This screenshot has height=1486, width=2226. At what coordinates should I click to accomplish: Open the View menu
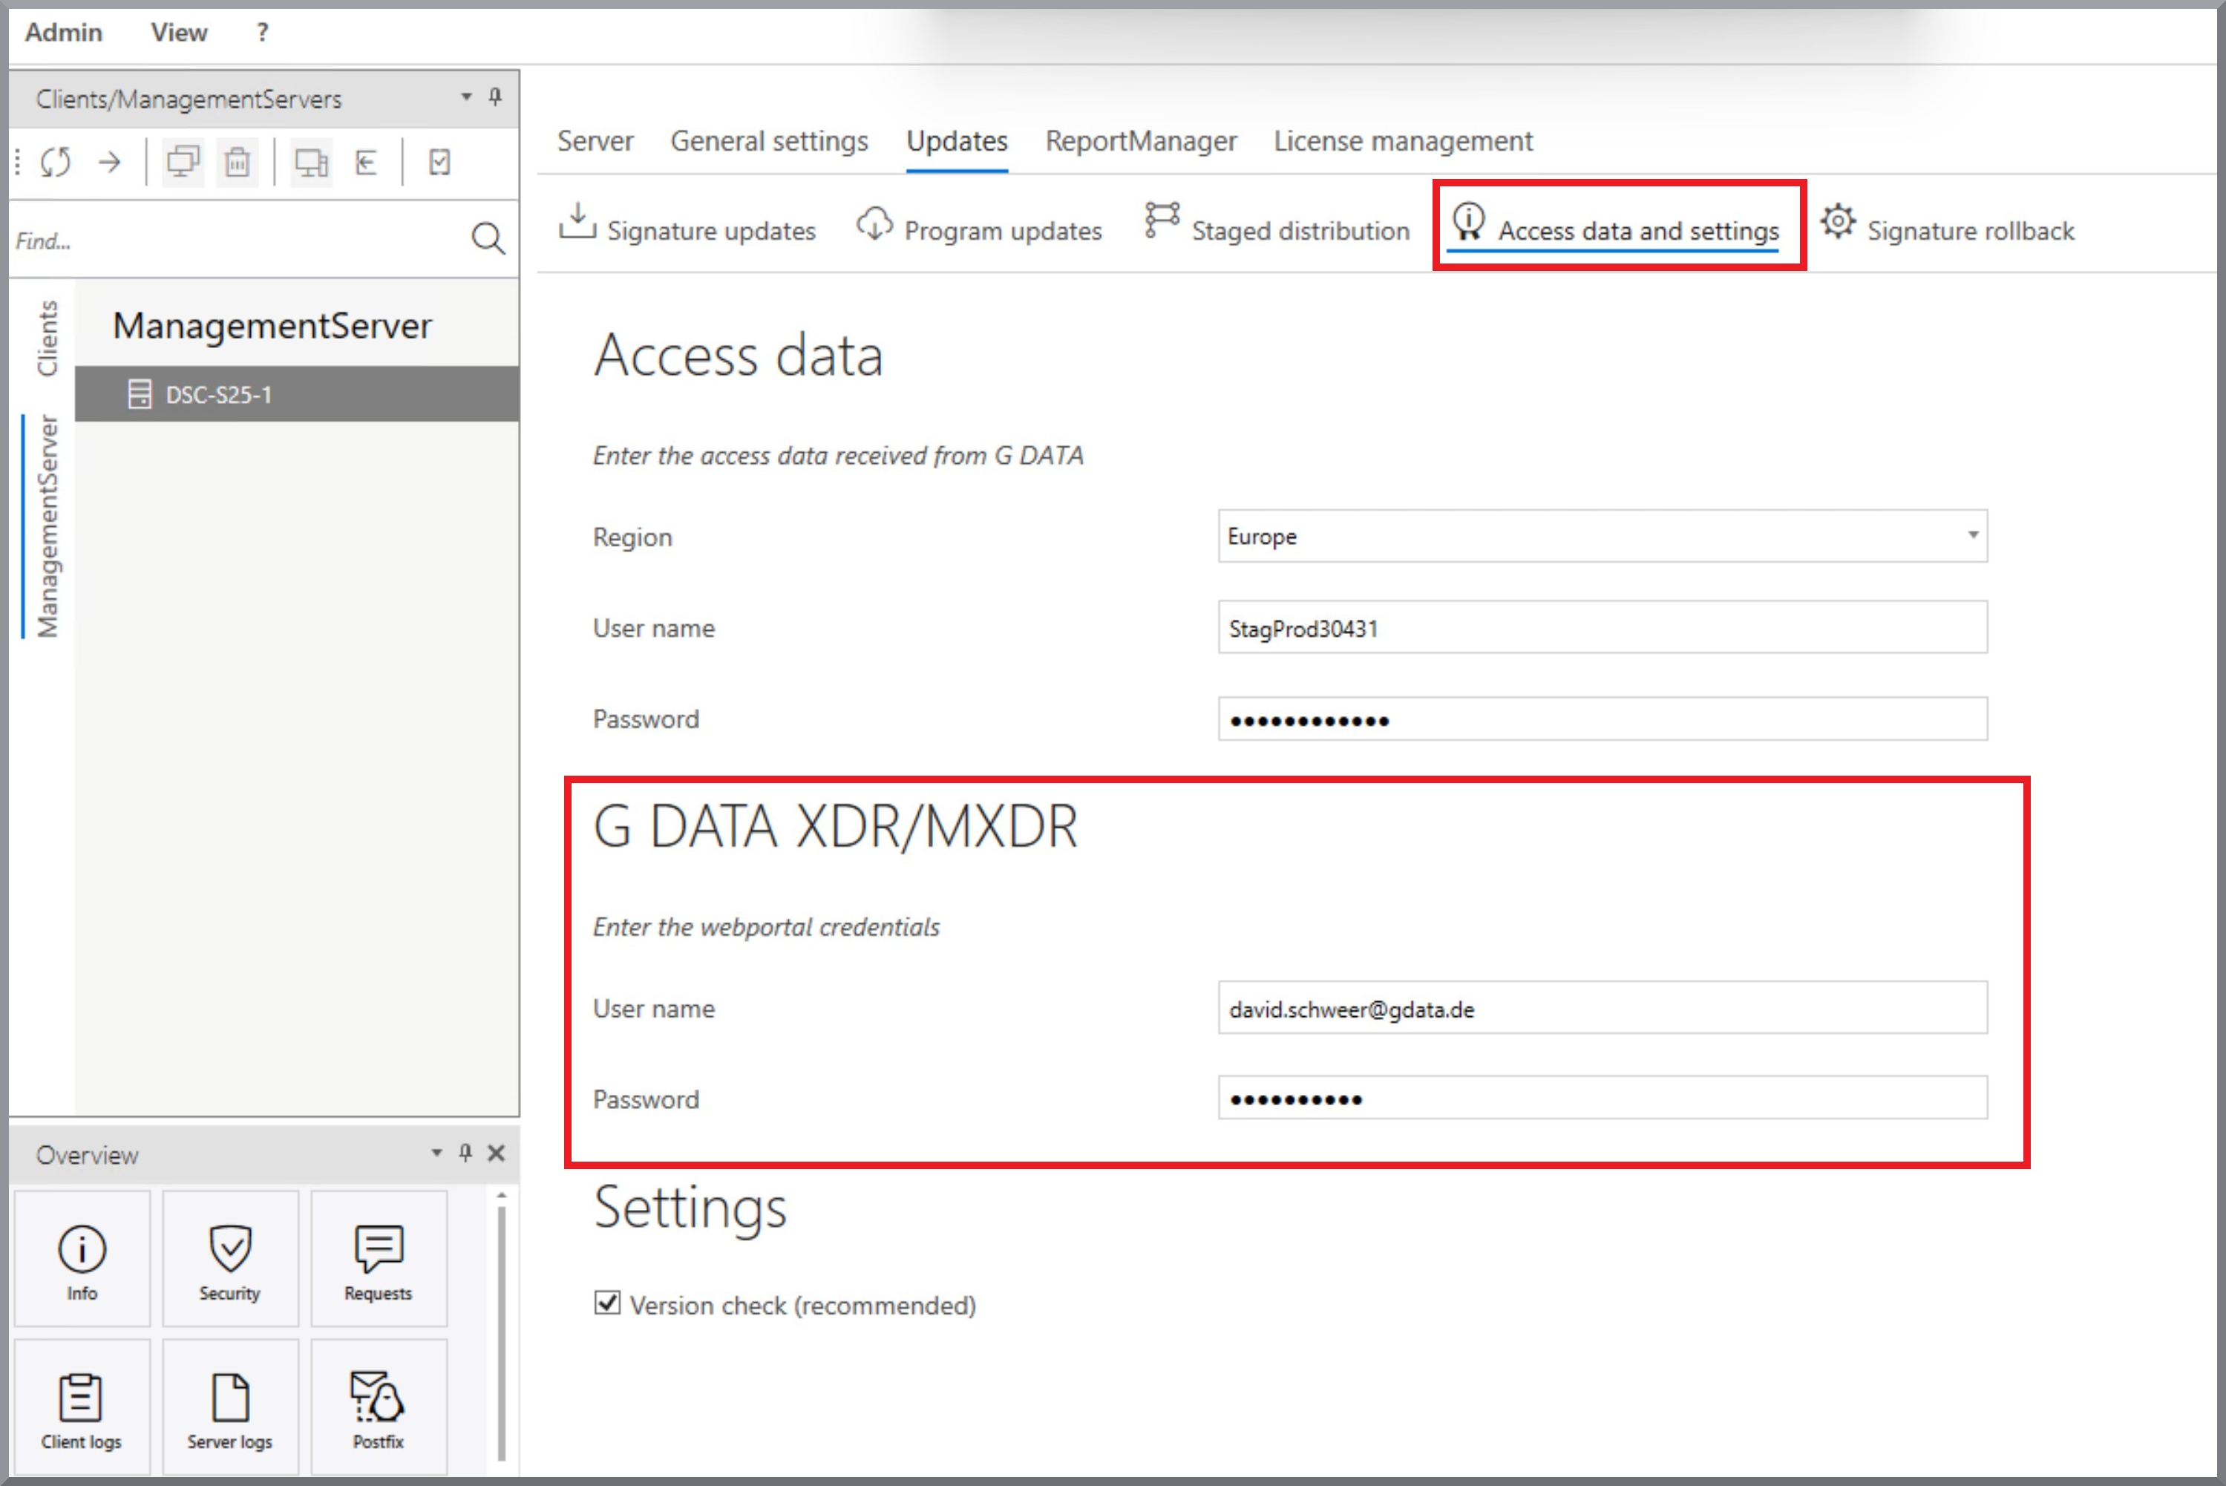click(x=179, y=32)
